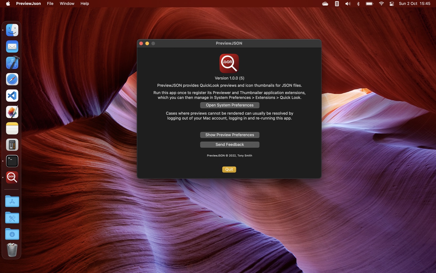Close the PreviewJSON window
Screen dimensions: 436x273
point(141,43)
